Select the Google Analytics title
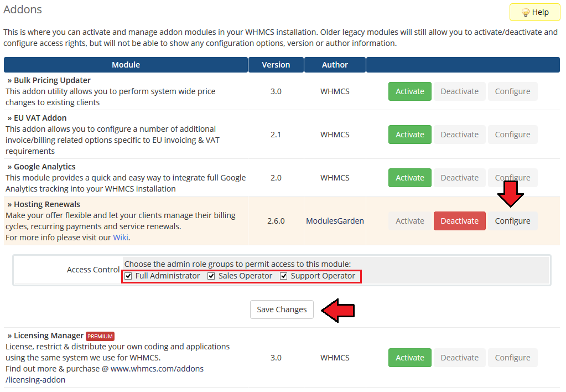Screen dimensions: 566x392 tap(44, 167)
